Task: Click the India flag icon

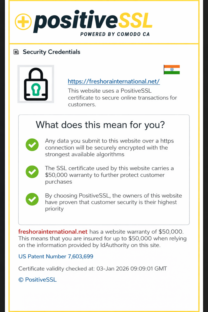Action: 172,70
